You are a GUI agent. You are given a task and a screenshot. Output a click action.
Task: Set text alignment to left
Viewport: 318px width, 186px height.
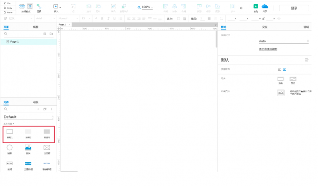click(x=129, y=19)
